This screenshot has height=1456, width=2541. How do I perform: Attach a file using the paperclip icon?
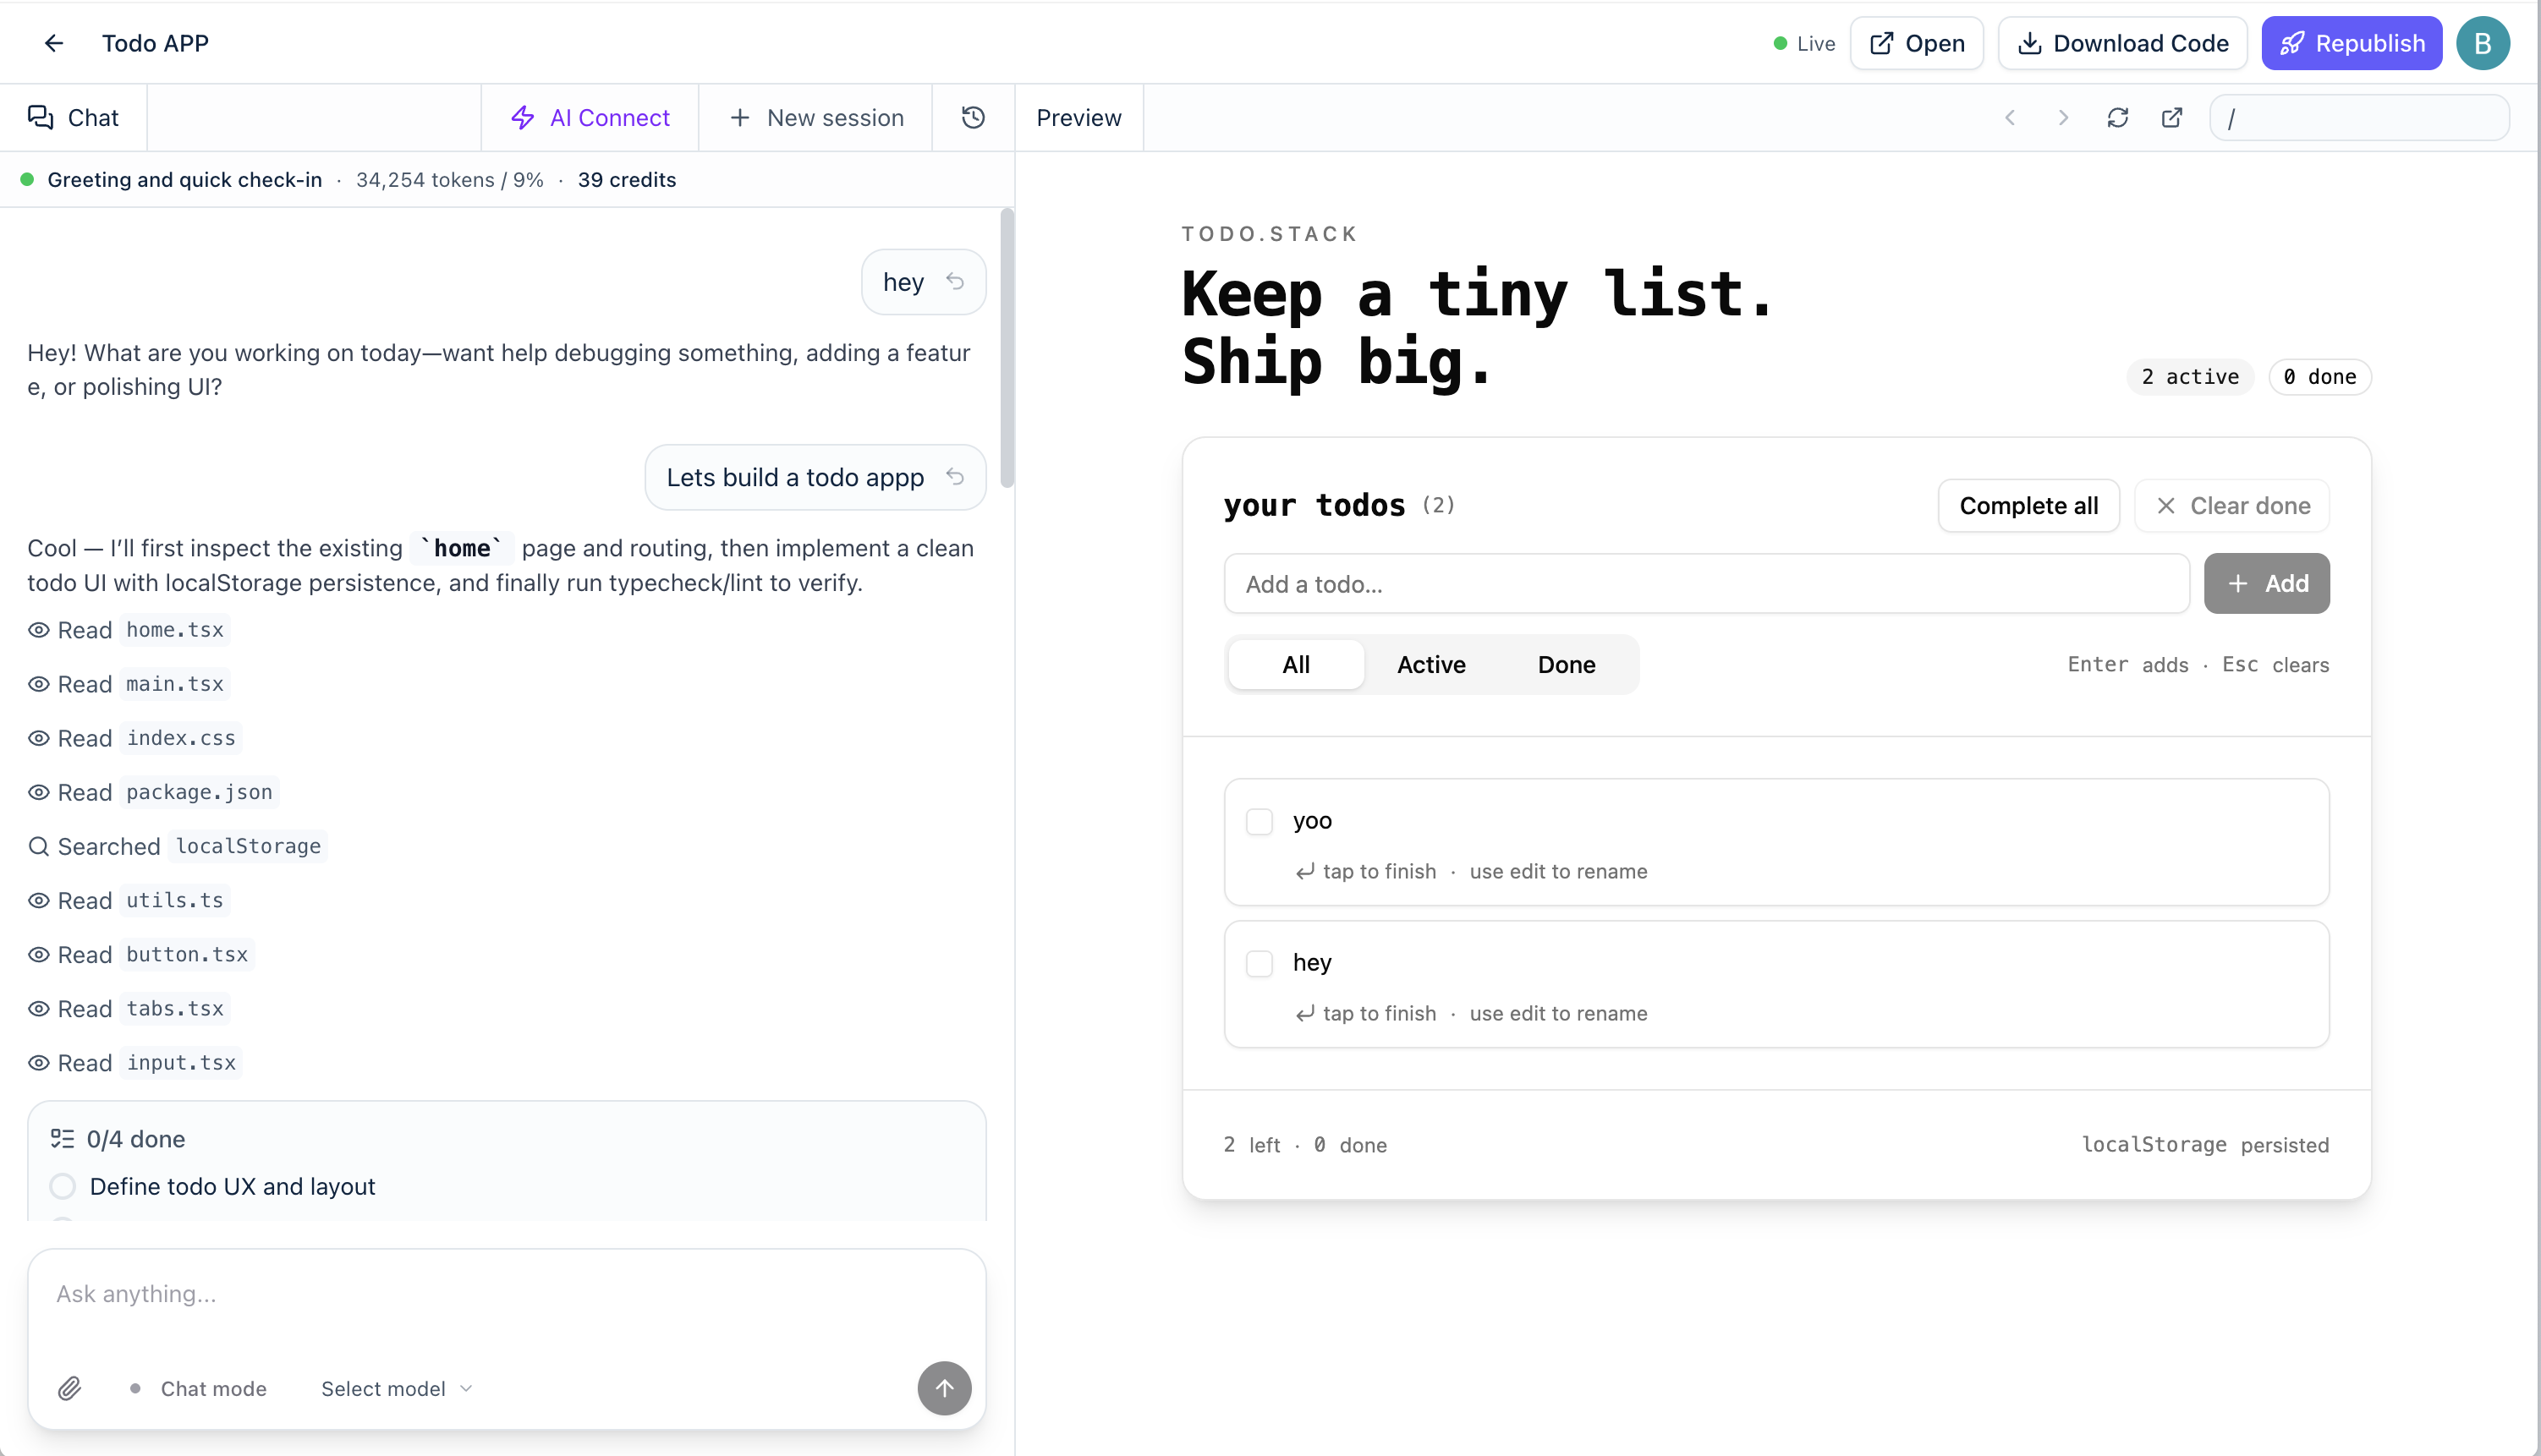(x=70, y=1388)
